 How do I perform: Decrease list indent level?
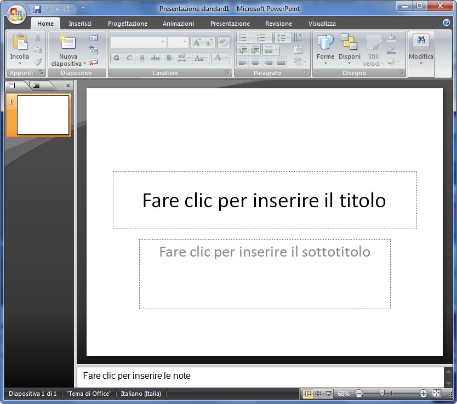[243, 49]
